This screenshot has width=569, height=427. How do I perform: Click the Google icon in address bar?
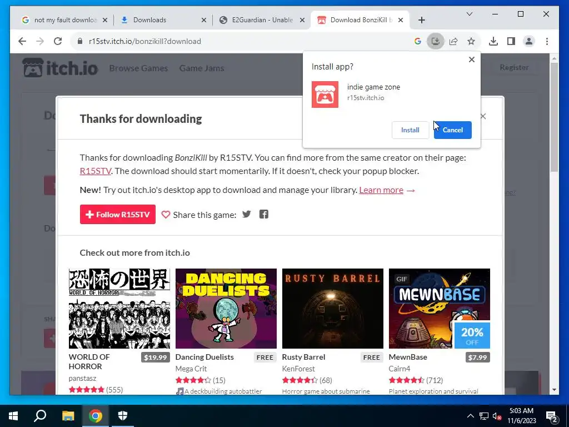(x=418, y=41)
